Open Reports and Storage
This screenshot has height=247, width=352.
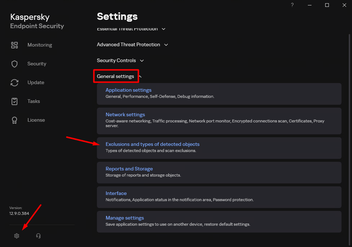point(129,169)
